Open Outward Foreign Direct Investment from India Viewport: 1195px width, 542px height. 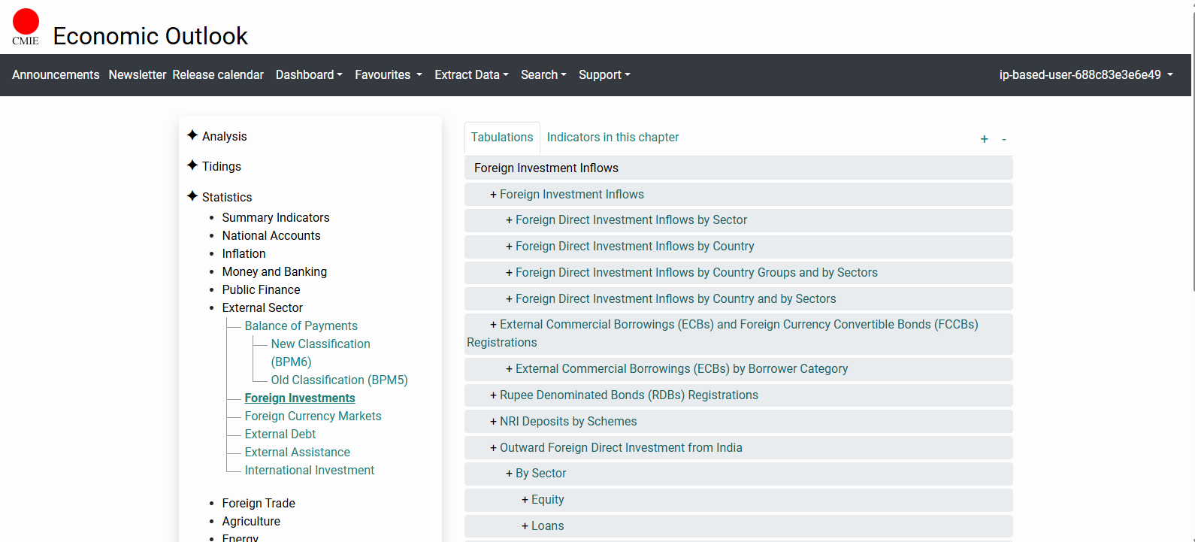tap(620, 448)
